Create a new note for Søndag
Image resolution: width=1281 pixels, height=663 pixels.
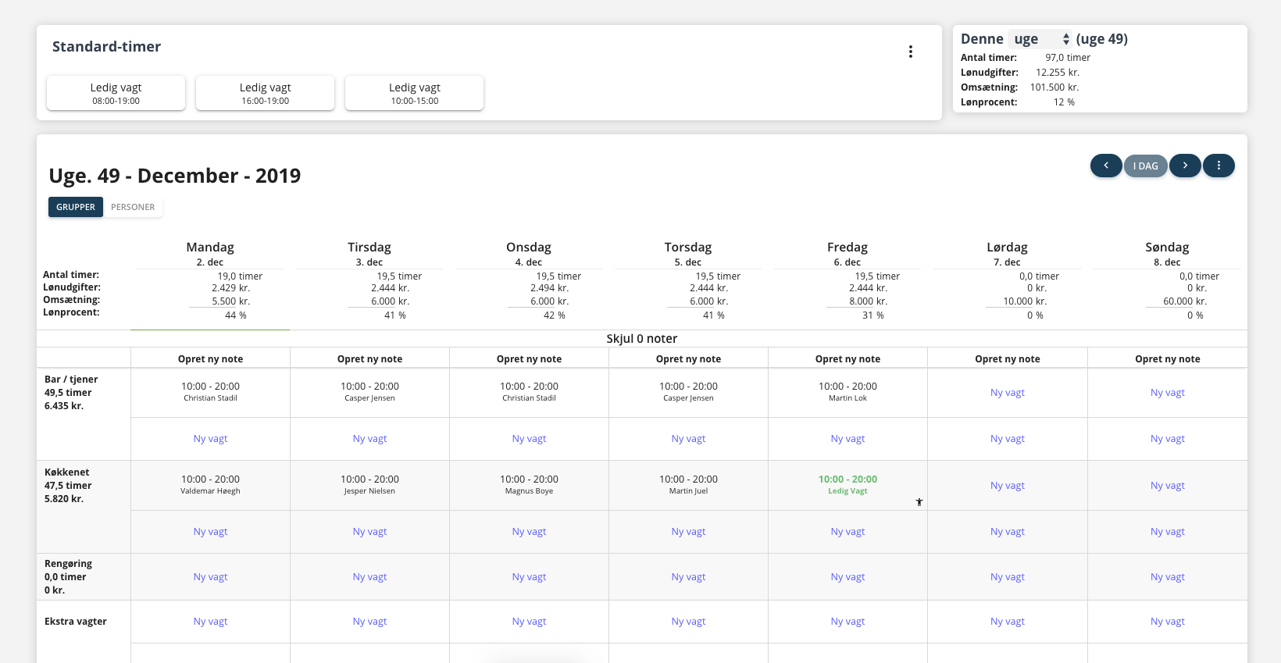pos(1167,359)
